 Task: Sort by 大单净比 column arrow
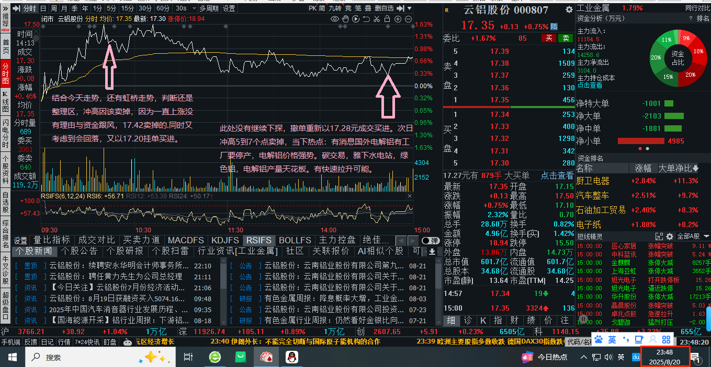(x=695, y=169)
